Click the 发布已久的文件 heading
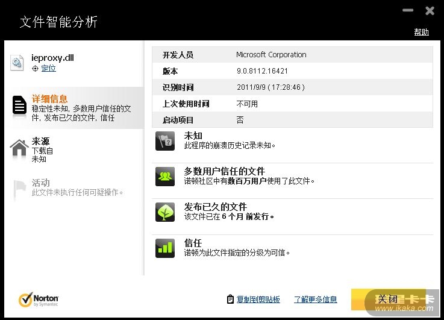Screen dimensions: 444x320 215,207
